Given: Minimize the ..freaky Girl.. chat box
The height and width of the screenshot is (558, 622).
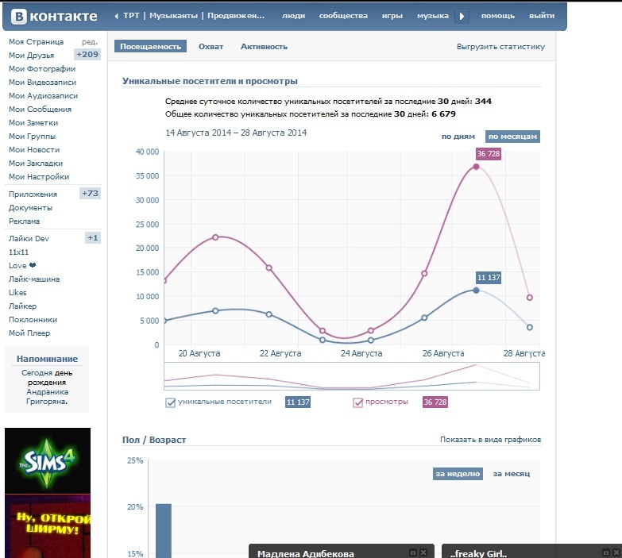Looking at the screenshot, I should tap(606, 552).
